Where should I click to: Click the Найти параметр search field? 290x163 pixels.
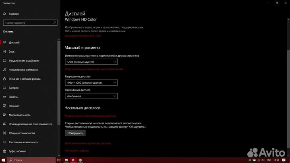tap(30, 23)
